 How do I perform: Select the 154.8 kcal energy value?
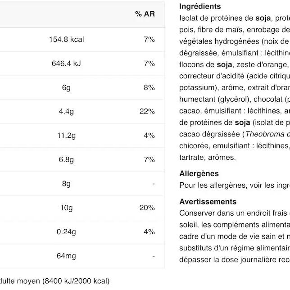click(66, 40)
